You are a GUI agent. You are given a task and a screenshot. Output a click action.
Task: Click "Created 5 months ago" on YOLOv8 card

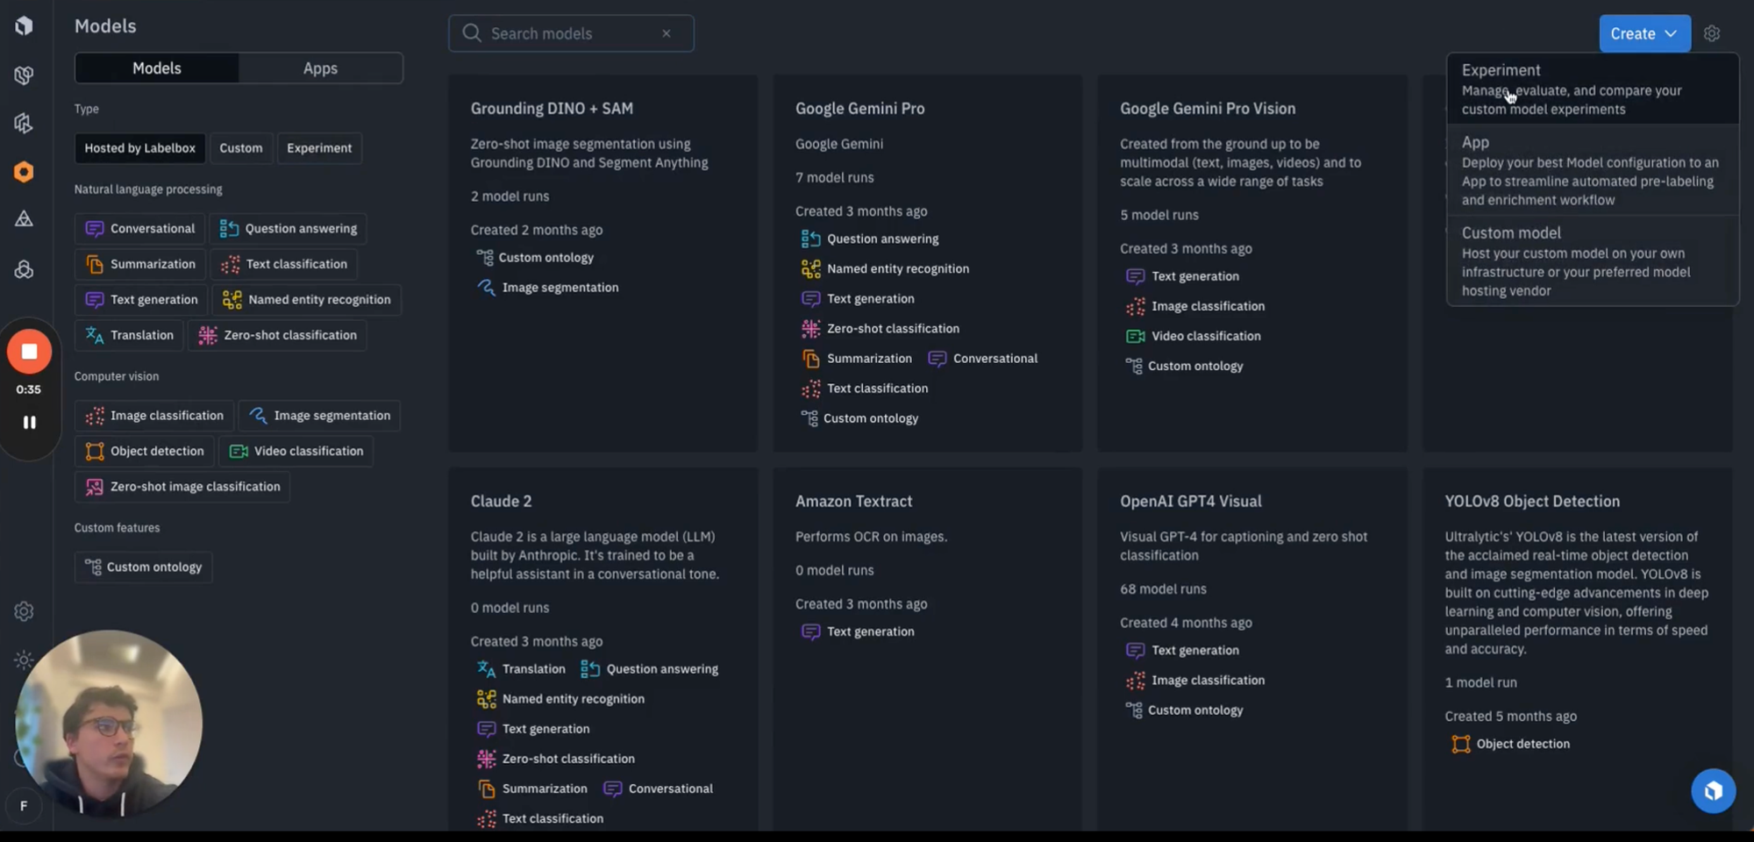click(1511, 717)
